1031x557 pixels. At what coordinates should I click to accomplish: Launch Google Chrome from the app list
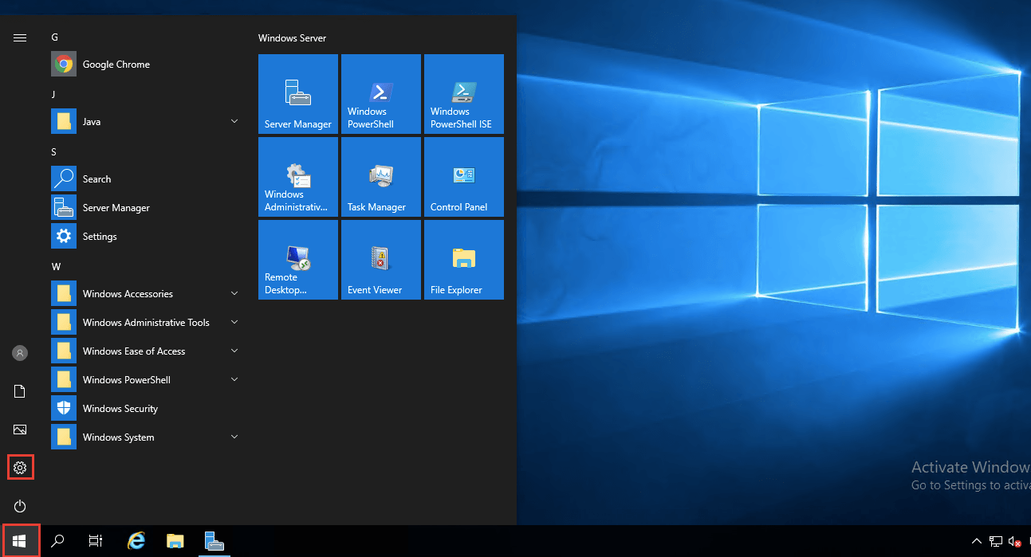coord(147,65)
